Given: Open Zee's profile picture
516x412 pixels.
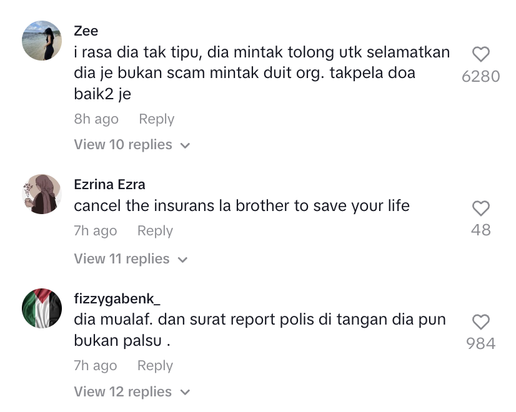Looking at the screenshot, I should tap(42, 41).
